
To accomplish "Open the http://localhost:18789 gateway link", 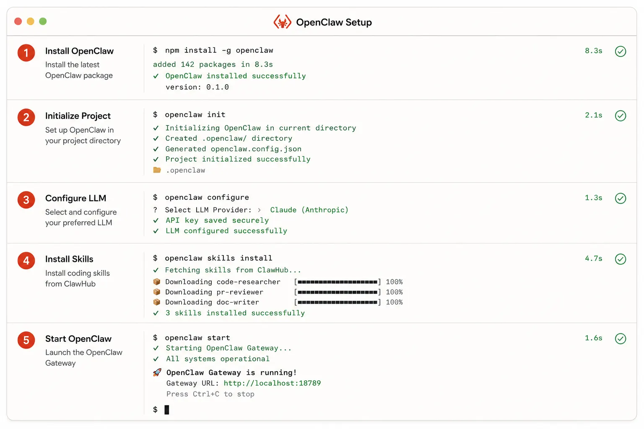I will (272, 383).
